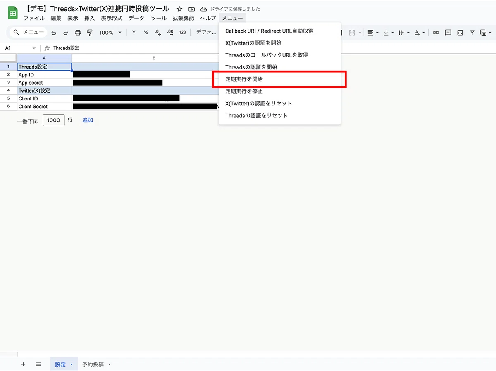The image size is (496, 371).
Task: Click the 追加 link to add rows
Action: 88,120
